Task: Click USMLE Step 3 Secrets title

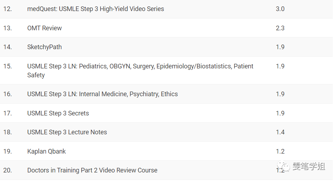Action: (58, 113)
